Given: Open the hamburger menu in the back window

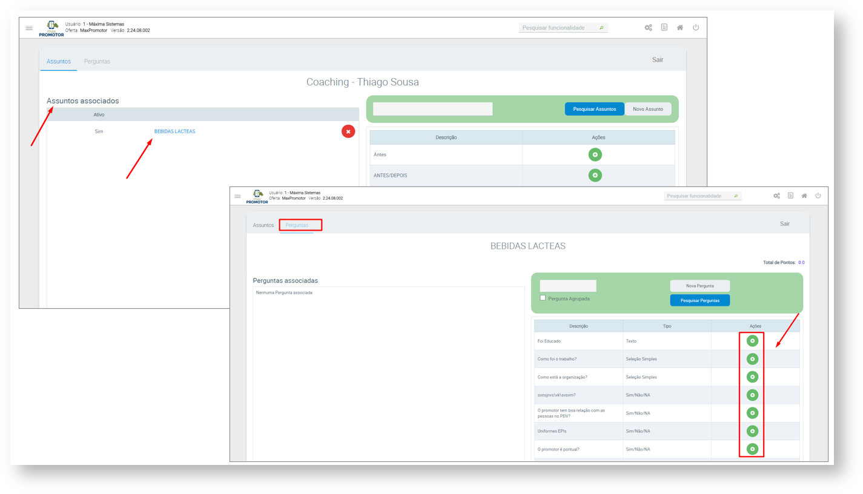Looking at the screenshot, I should click(29, 28).
